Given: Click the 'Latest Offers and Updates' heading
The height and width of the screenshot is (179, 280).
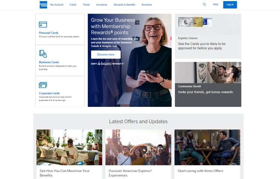Looking at the screenshot, I should [x=138, y=121].
